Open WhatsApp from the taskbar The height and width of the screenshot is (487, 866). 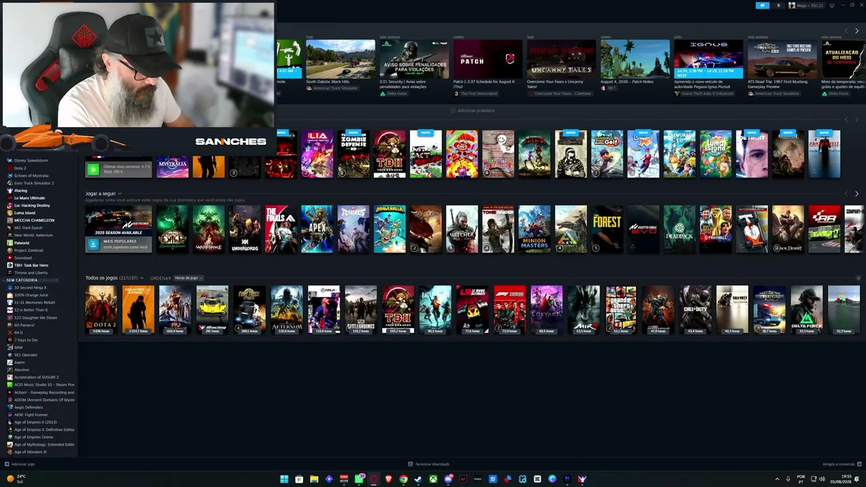[359, 479]
